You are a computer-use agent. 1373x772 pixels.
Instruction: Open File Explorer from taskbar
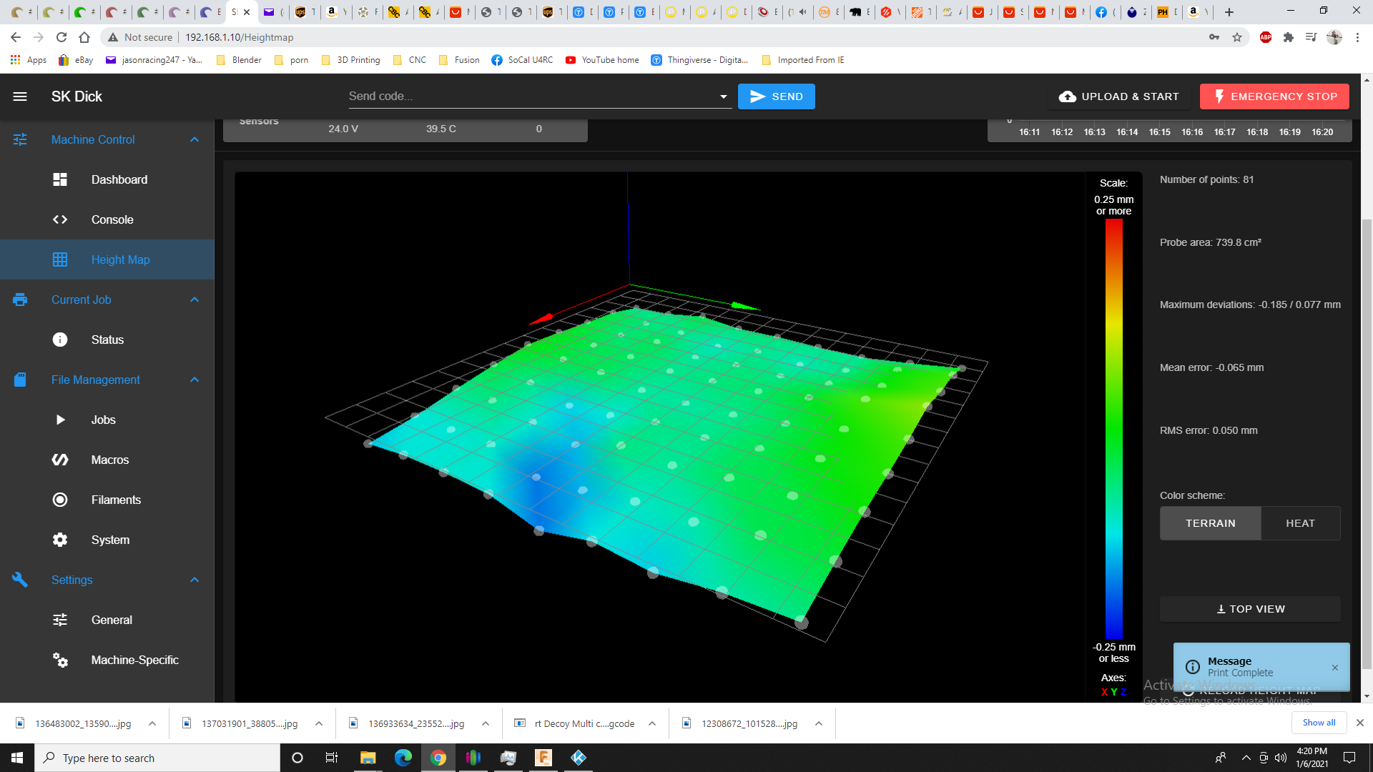click(x=368, y=758)
